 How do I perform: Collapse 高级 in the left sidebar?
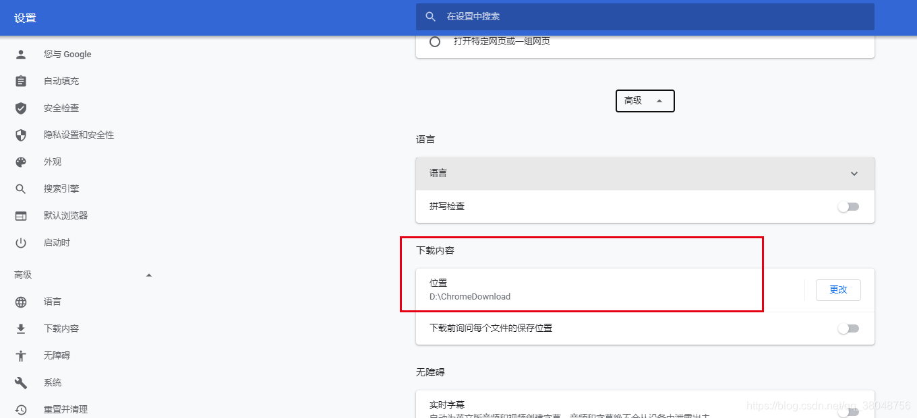pos(148,275)
